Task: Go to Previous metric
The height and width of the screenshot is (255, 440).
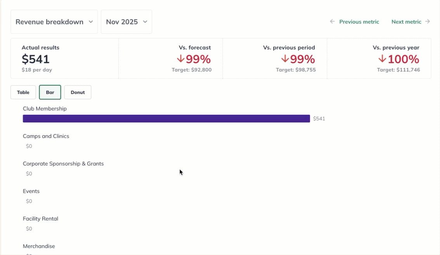Action: point(359,22)
